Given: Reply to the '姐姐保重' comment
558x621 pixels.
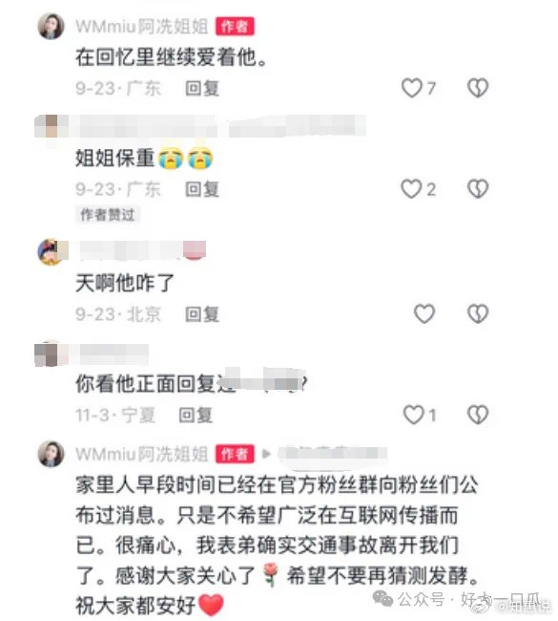Looking at the screenshot, I should click(x=202, y=189).
